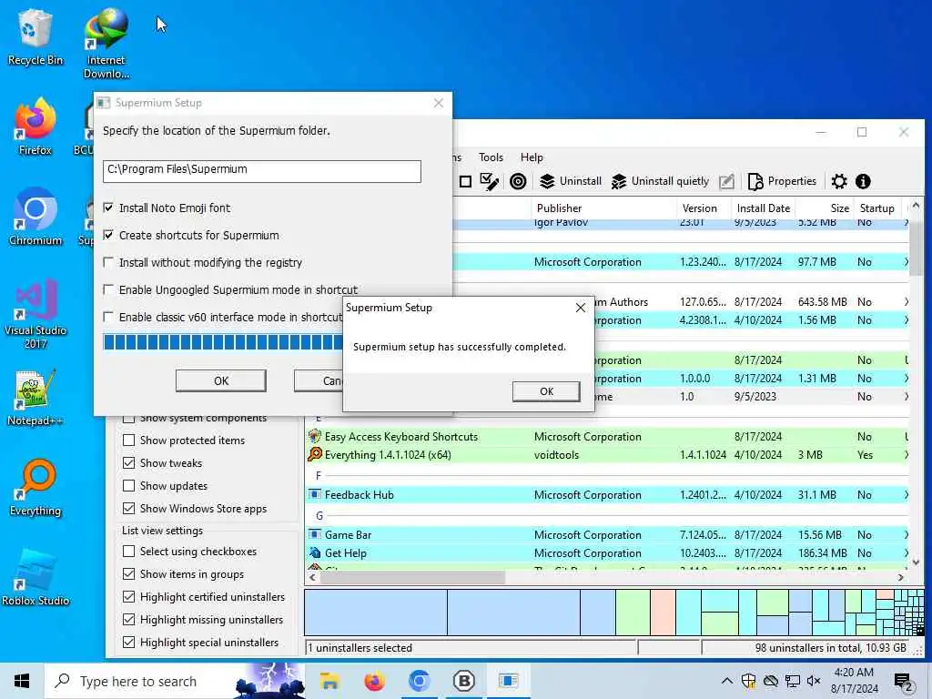Open Visual Studio 2017 desktop shortcut
932x699 pixels.
click(x=35, y=313)
